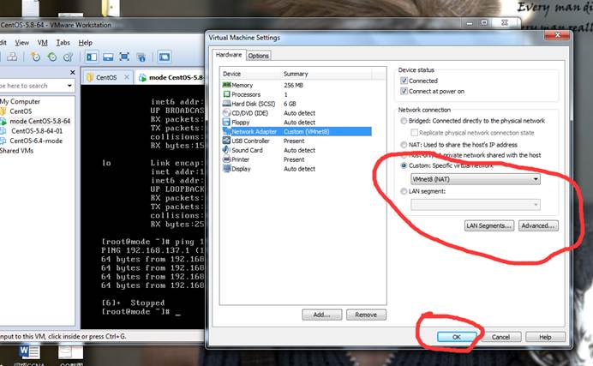Select the LAN segment radio button

coord(404,191)
